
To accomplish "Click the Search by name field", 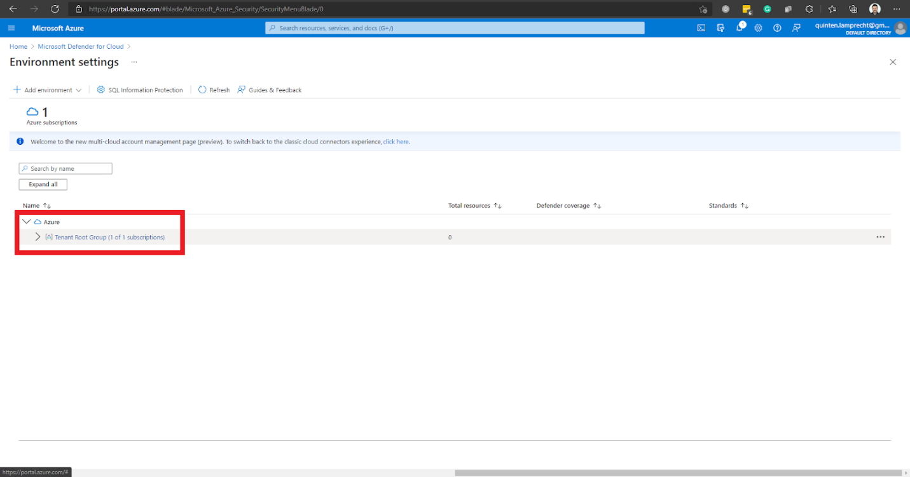I will [x=65, y=168].
